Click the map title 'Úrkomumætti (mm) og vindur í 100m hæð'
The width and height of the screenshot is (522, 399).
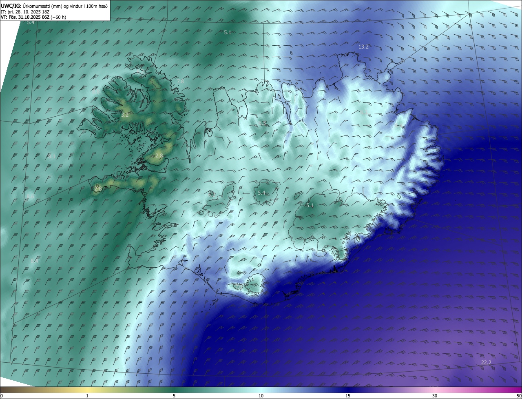[65, 6]
